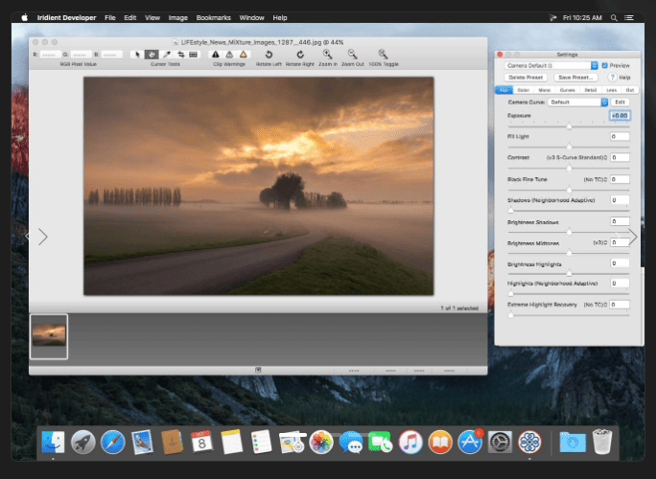Select the eyedropper cursor tool
Viewport: 656px width, 479px height.
coord(167,55)
